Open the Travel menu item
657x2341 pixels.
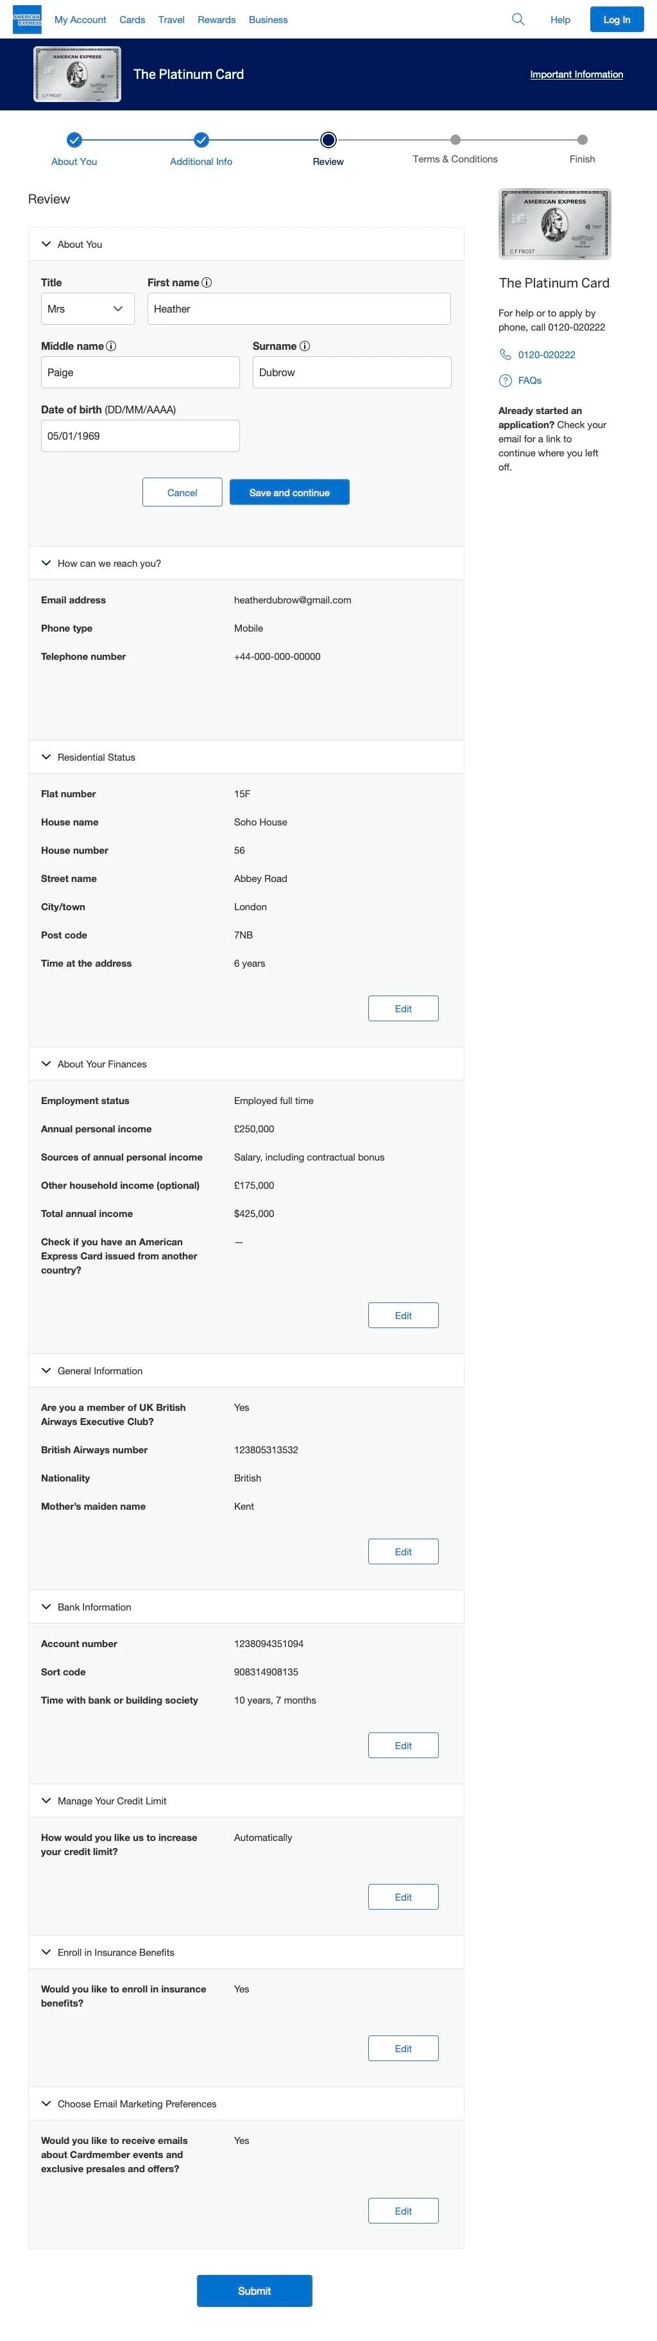171,20
